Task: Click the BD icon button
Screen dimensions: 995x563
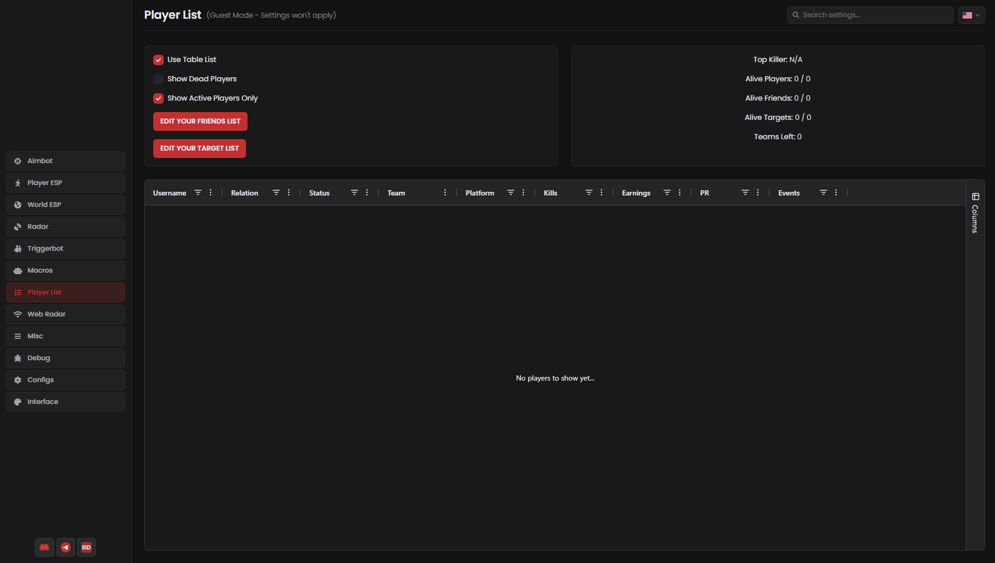Action: point(87,547)
